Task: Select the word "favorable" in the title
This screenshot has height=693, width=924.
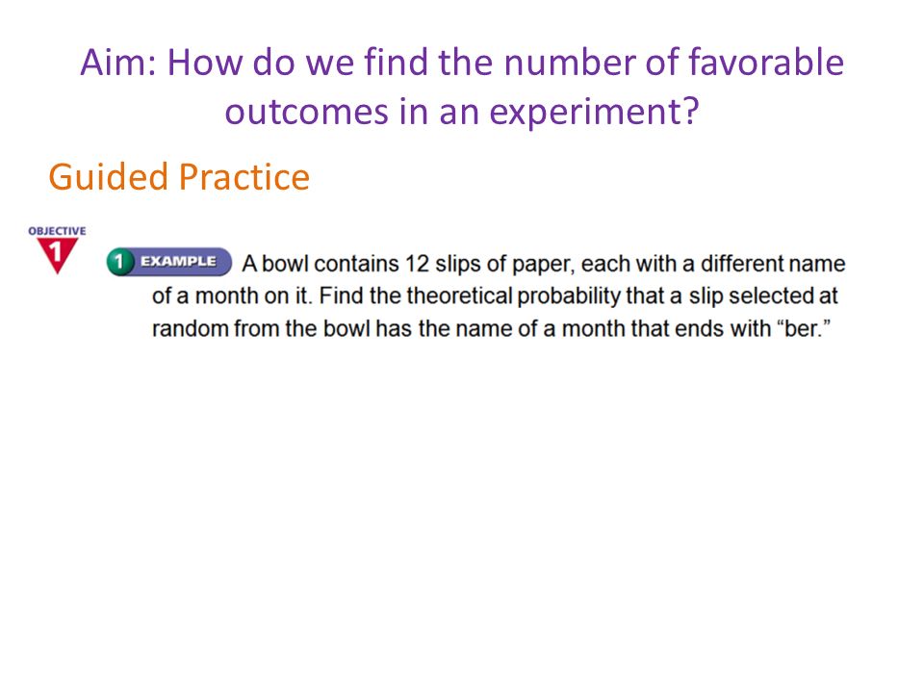Action: (x=766, y=62)
